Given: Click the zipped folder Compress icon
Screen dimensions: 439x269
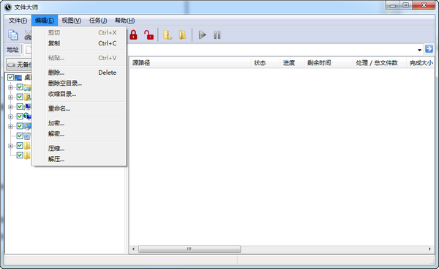Looking at the screenshot, I should pos(168,35).
